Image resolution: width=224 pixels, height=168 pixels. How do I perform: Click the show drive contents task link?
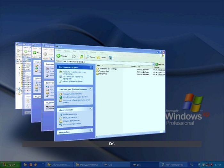(x=75, y=73)
